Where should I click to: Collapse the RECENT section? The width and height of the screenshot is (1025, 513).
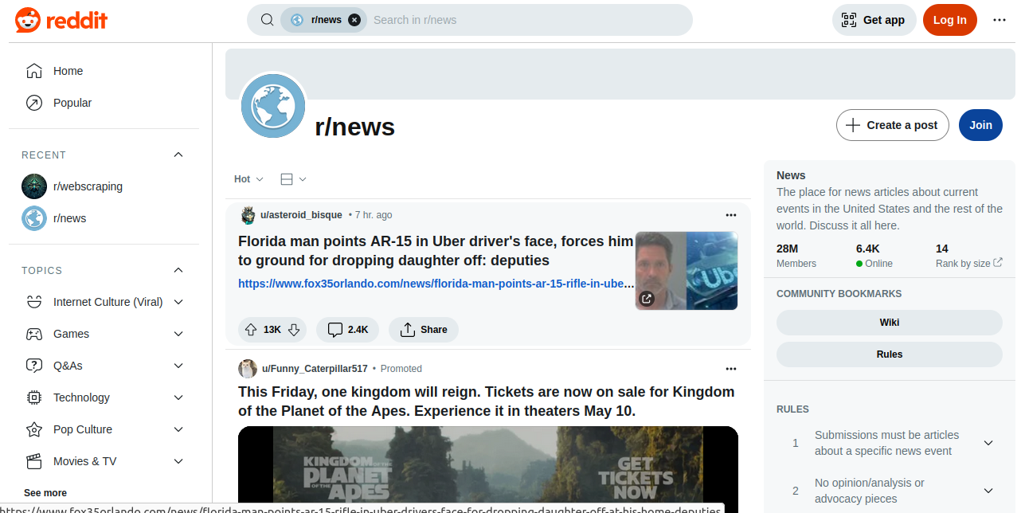[178, 155]
